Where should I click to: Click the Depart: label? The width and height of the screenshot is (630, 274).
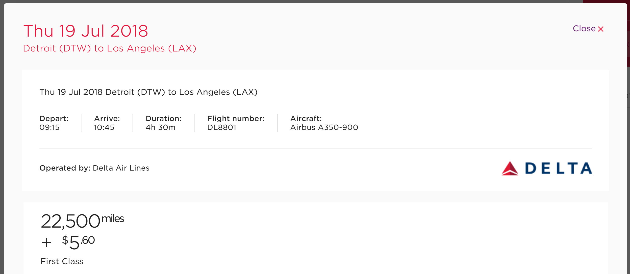click(x=54, y=119)
